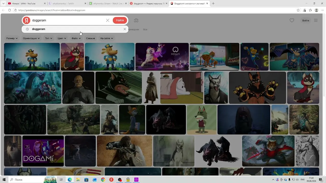Open the browser profile icon
This screenshot has width=326, height=183.
point(317,10)
